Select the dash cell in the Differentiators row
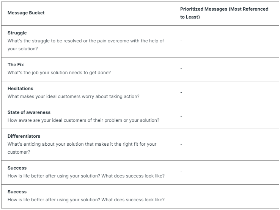 pyautogui.click(x=181, y=144)
